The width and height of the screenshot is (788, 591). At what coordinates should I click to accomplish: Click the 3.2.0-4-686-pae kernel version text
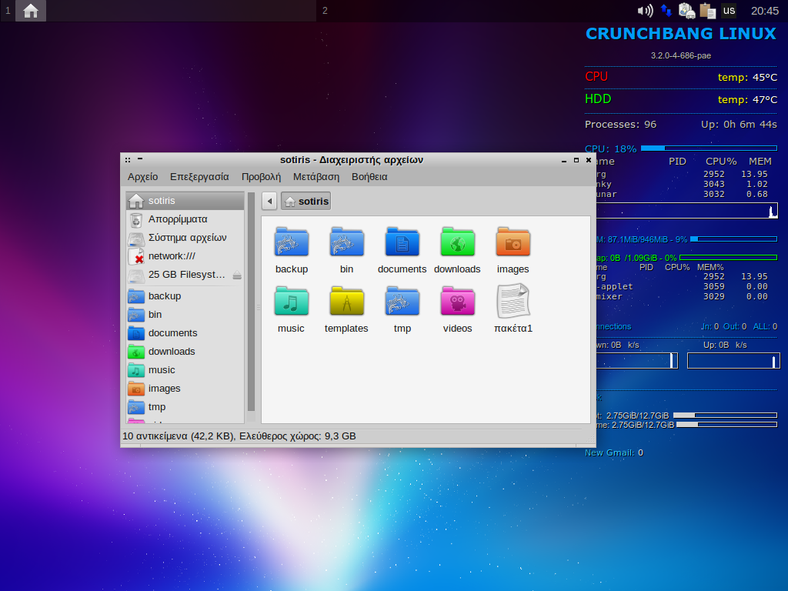(681, 55)
